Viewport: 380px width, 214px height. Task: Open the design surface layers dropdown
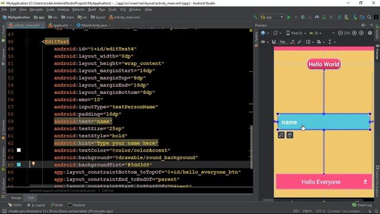pyautogui.click(x=265, y=33)
